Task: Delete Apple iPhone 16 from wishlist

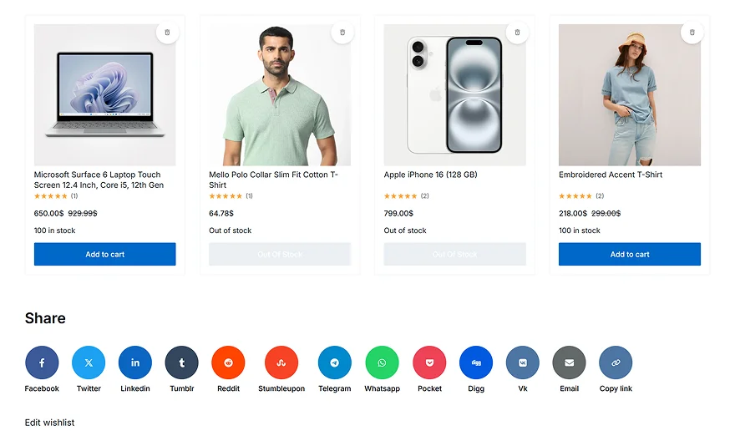Action: (517, 33)
